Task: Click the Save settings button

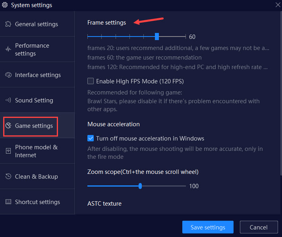Action: click(208, 227)
